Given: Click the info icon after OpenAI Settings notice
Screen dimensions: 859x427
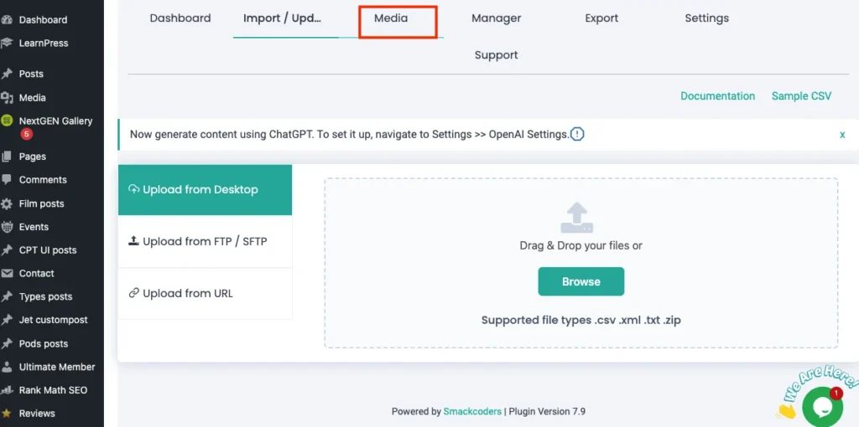Looking at the screenshot, I should click(x=577, y=134).
